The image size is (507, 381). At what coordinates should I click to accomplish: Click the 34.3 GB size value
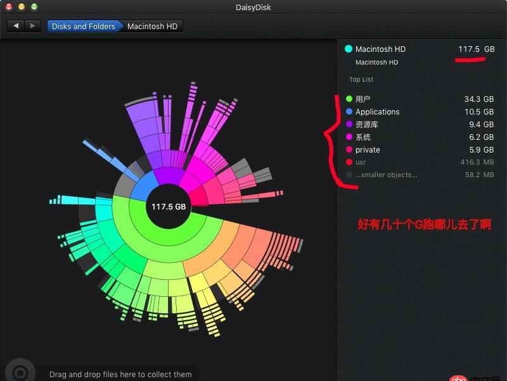pyautogui.click(x=479, y=99)
